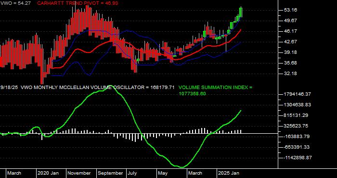Click the 35.68 price axis value
Screen dimensions: 337x178
pyautogui.click(x=290, y=63)
